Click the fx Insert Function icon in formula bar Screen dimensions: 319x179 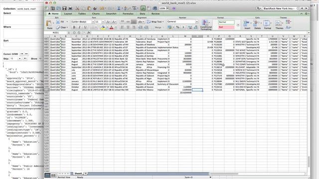point(89,33)
